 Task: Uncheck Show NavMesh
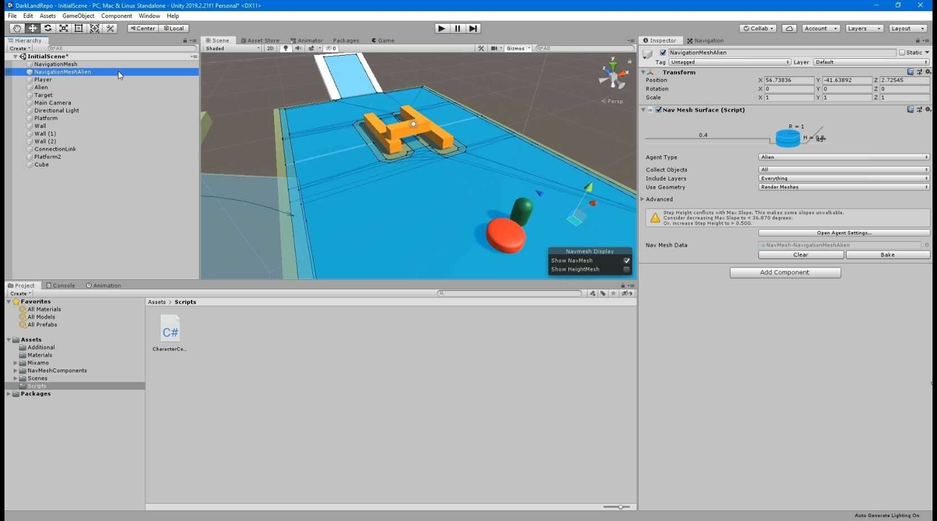627,261
